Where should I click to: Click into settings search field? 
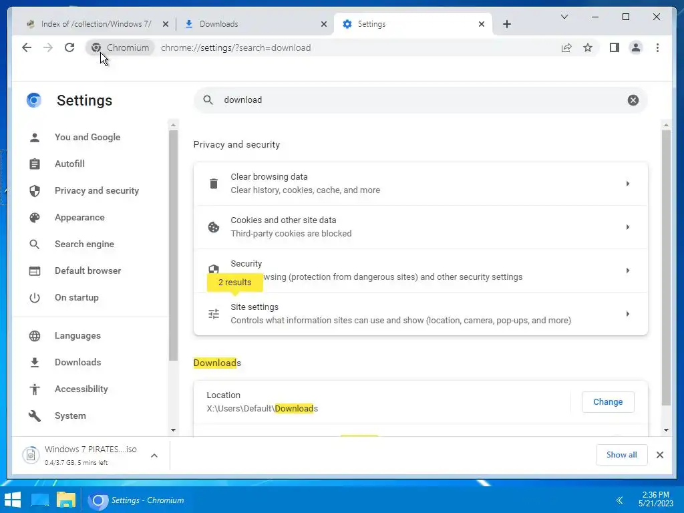click(x=419, y=100)
